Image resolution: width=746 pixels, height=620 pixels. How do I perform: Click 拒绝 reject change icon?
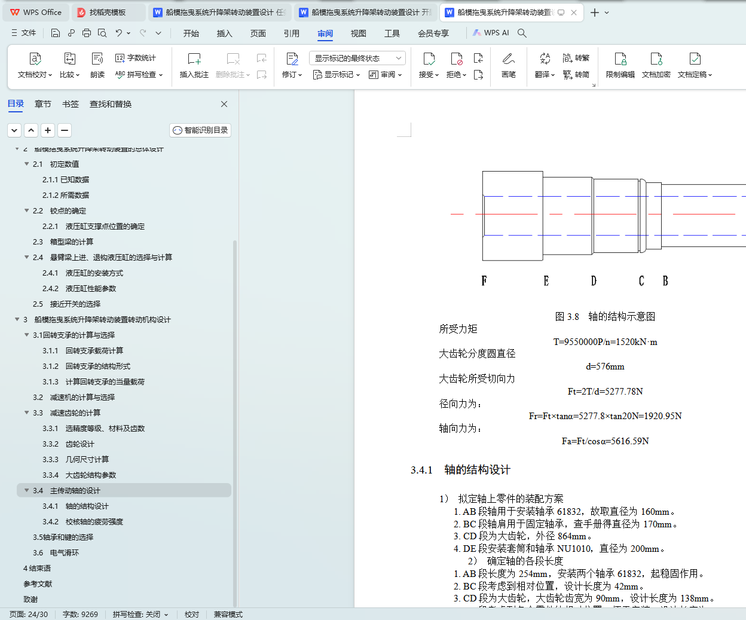tap(456, 59)
